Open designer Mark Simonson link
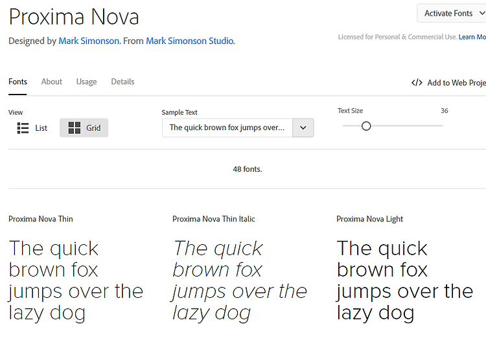The image size is (486, 340). tap(89, 41)
